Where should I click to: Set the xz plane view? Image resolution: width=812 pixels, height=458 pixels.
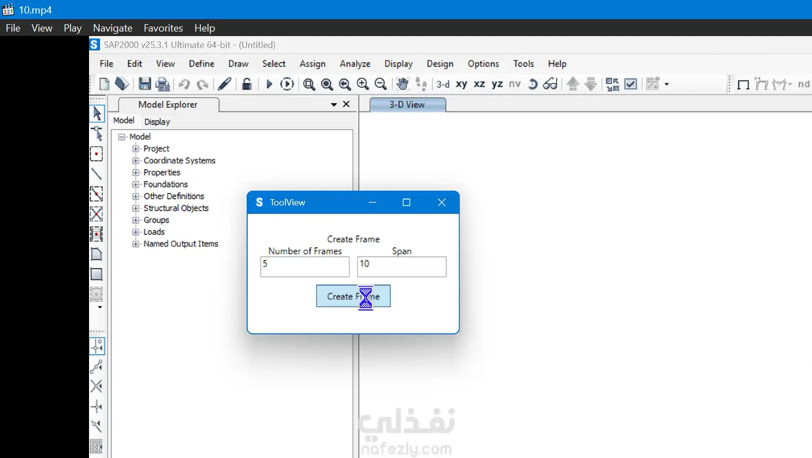point(480,85)
